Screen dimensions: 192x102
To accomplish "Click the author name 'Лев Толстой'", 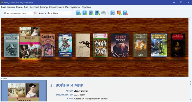I will [x=81, y=91].
